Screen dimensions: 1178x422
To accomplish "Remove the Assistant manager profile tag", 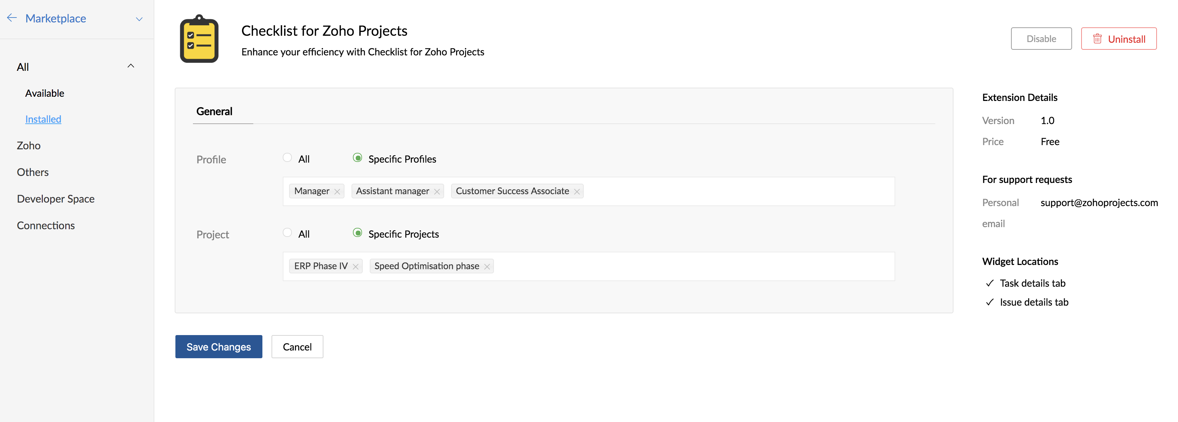I will [x=437, y=191].
